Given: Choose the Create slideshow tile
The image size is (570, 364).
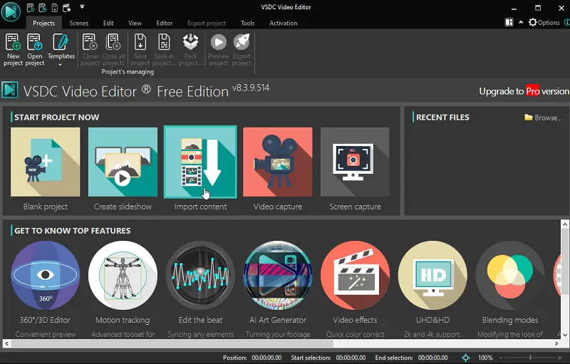Looking at the screenshot, I should pyautogui.click(x=123, y=163).
